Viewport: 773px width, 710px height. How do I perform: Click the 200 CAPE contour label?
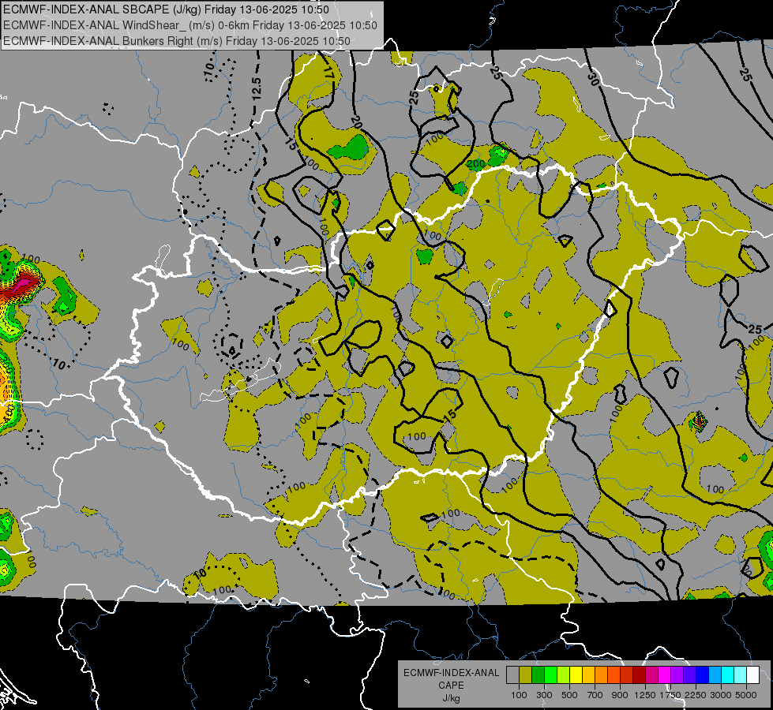pyautogui.click(x=476, y=163)
